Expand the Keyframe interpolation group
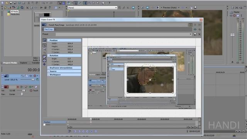 click(x=48, y=68)
